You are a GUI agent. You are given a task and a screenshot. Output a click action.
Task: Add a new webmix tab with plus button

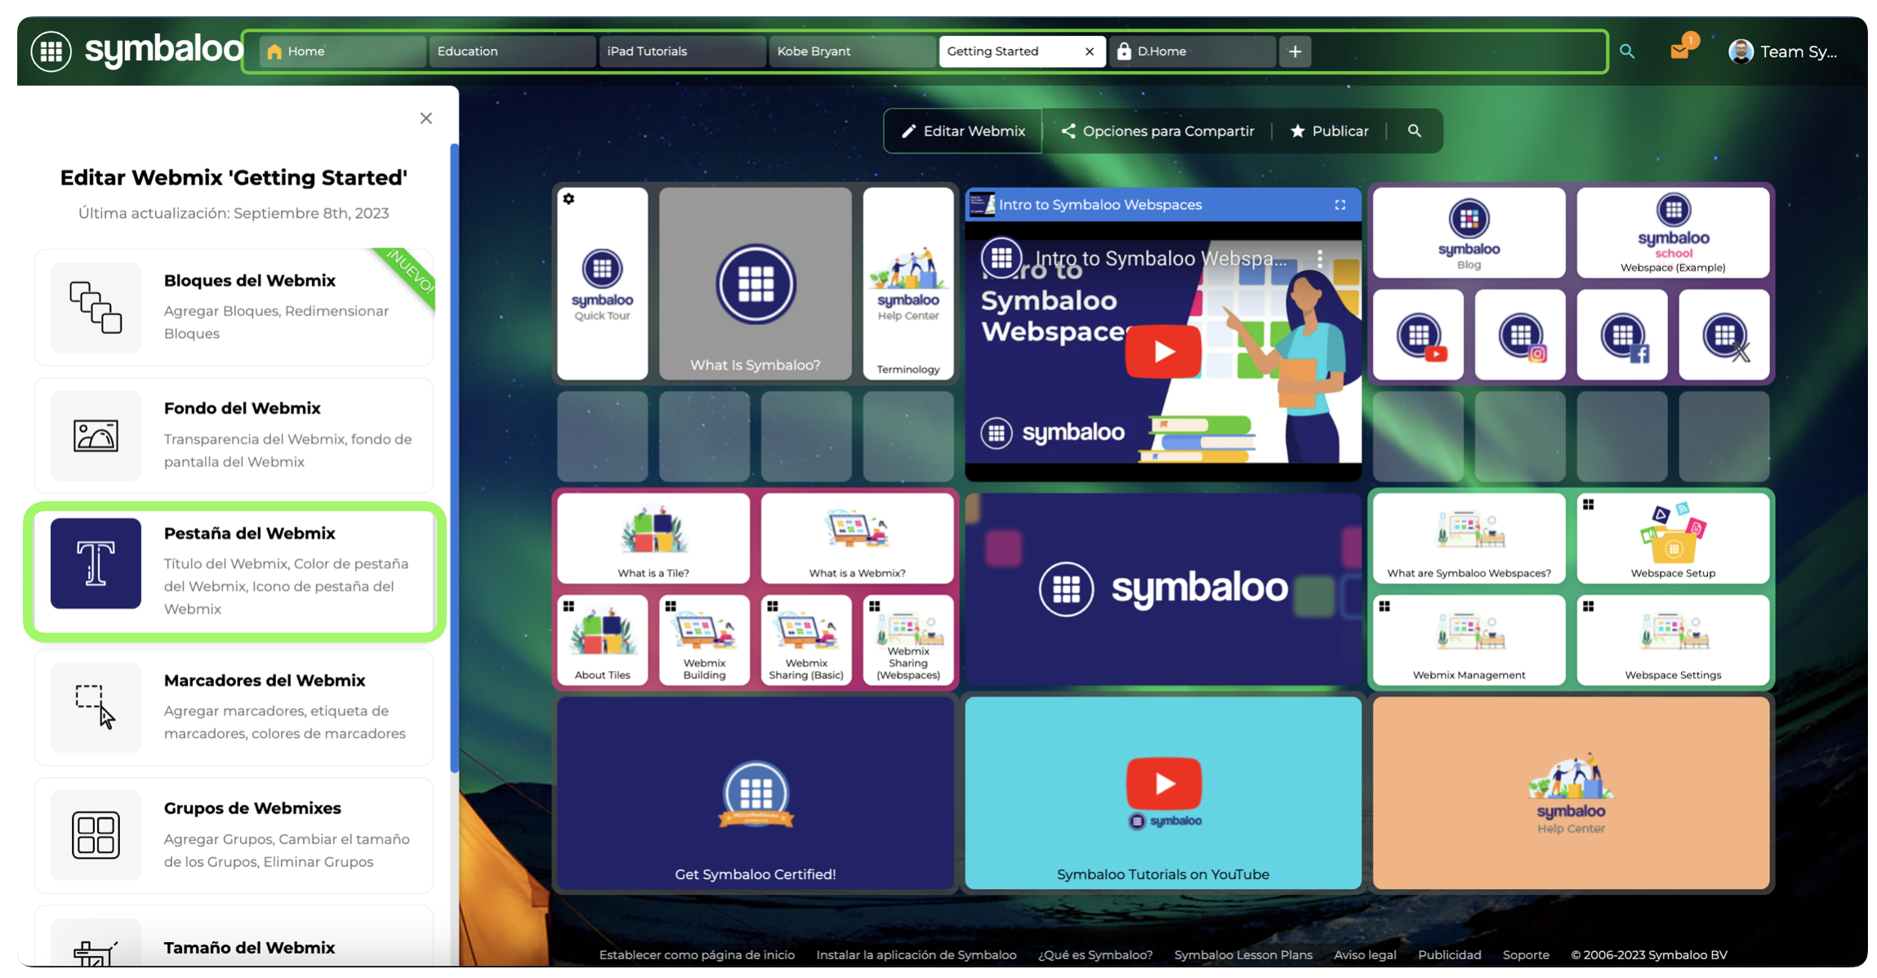tap(1295, 51)
